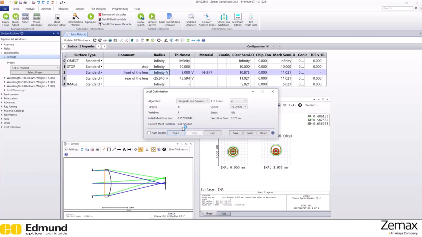
Task: Open the Merit Function Editor
Action: point(57,20)
